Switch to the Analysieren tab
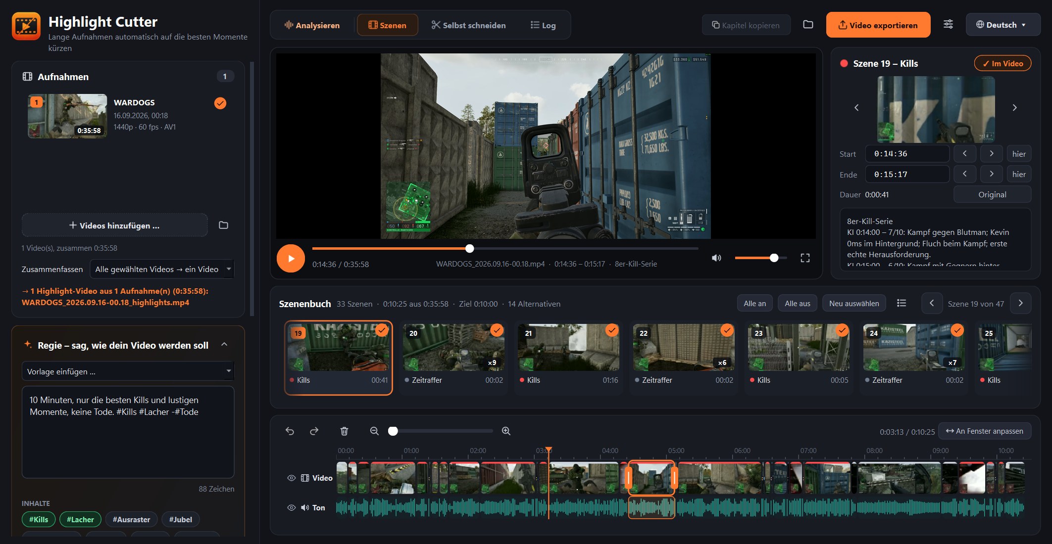This screenshot has height=544, width=1052. tap(312, 25)
